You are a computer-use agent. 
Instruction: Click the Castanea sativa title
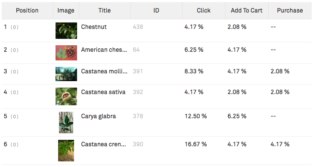(x=103, y=92)
